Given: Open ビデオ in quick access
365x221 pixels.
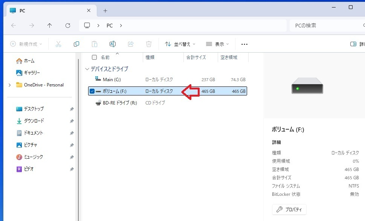Looking at the screenshot, I should (x=25, y=169).
